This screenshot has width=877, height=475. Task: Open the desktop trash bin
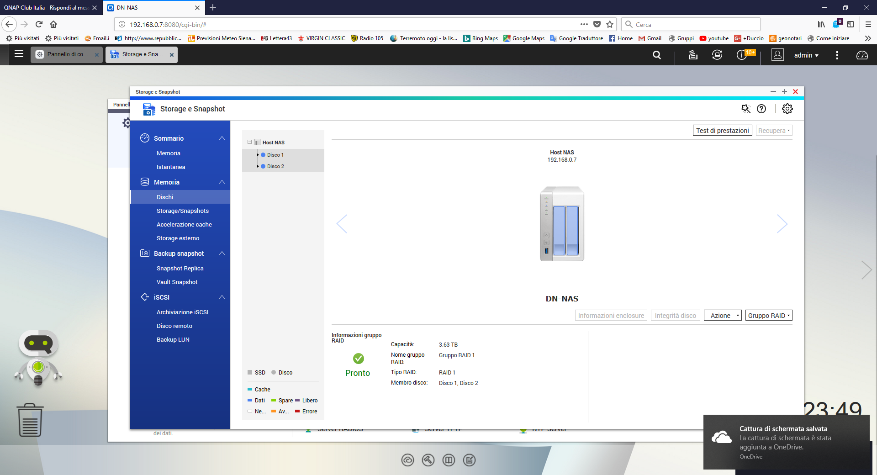pyautogui.click(x=30, y=420)
